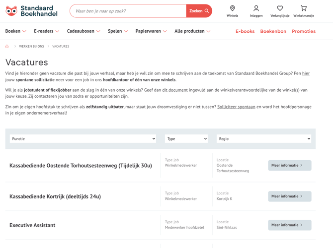
Task: Expand the Papierwaren menu
Action: point(151,31)
